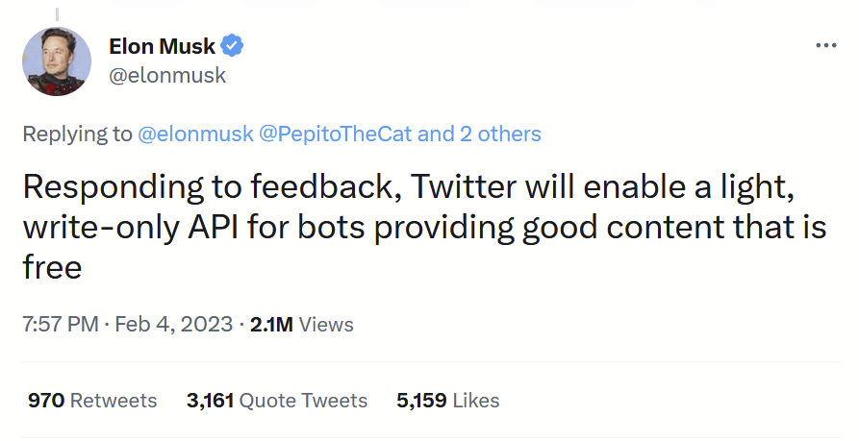Screen dimensions: 859x441
Task: Click @elonmusk in the Replying to line
Action: 196,134
